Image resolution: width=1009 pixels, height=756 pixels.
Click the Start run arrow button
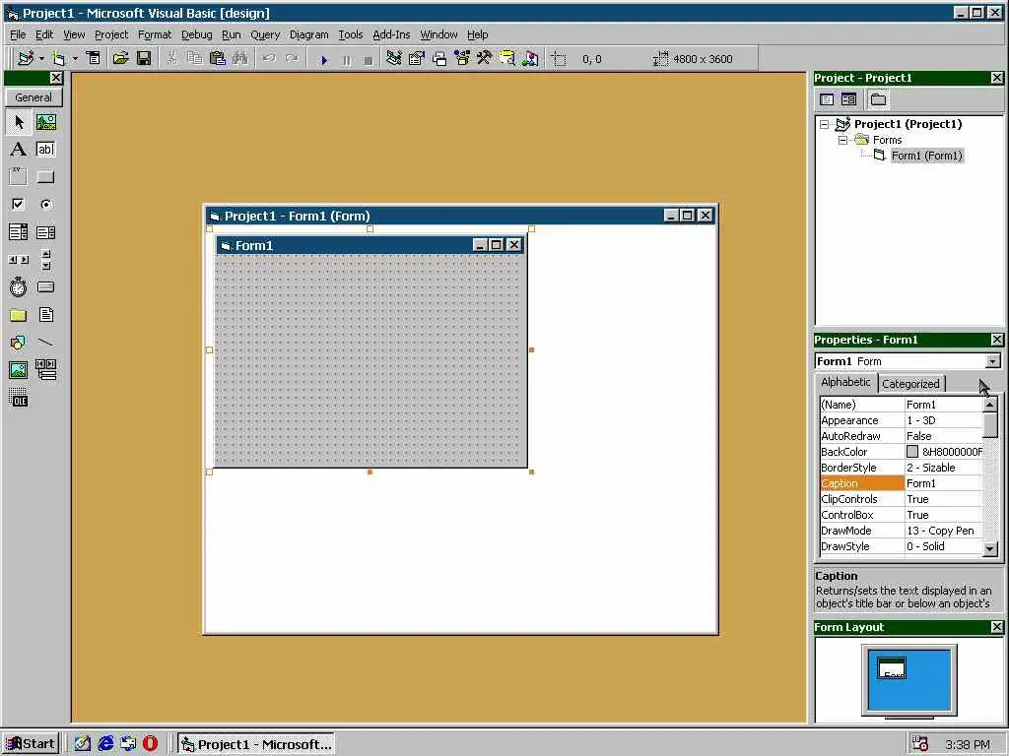pos(323,60)
